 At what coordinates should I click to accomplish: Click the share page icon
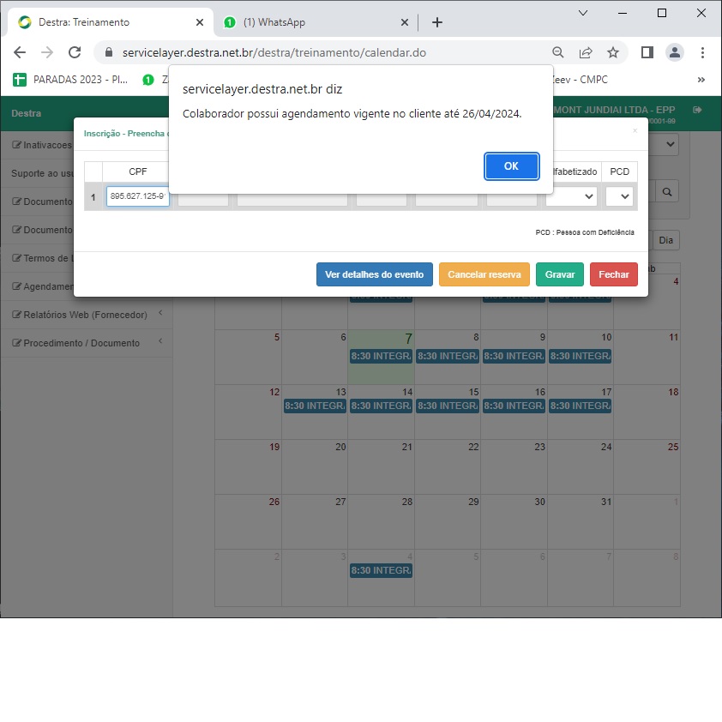pyautogui.click(x=586, y=52)
